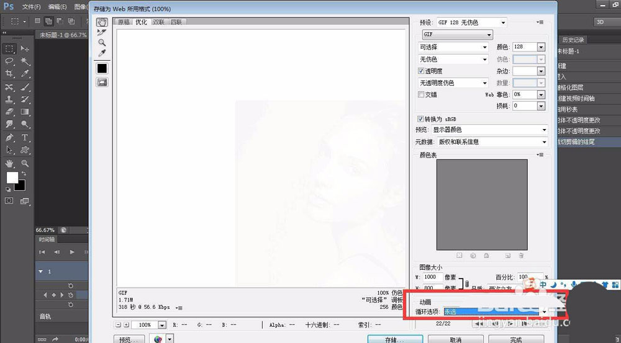Choose the Lasso tool in toolbox
The height and width of the screenshot is (343, 621).
9,61
